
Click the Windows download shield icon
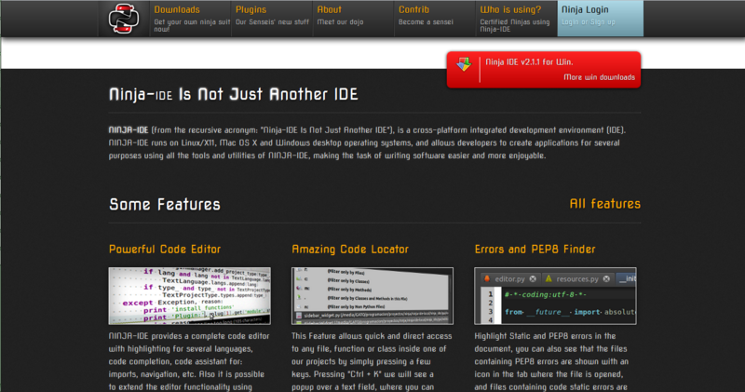tap(464, 64)
